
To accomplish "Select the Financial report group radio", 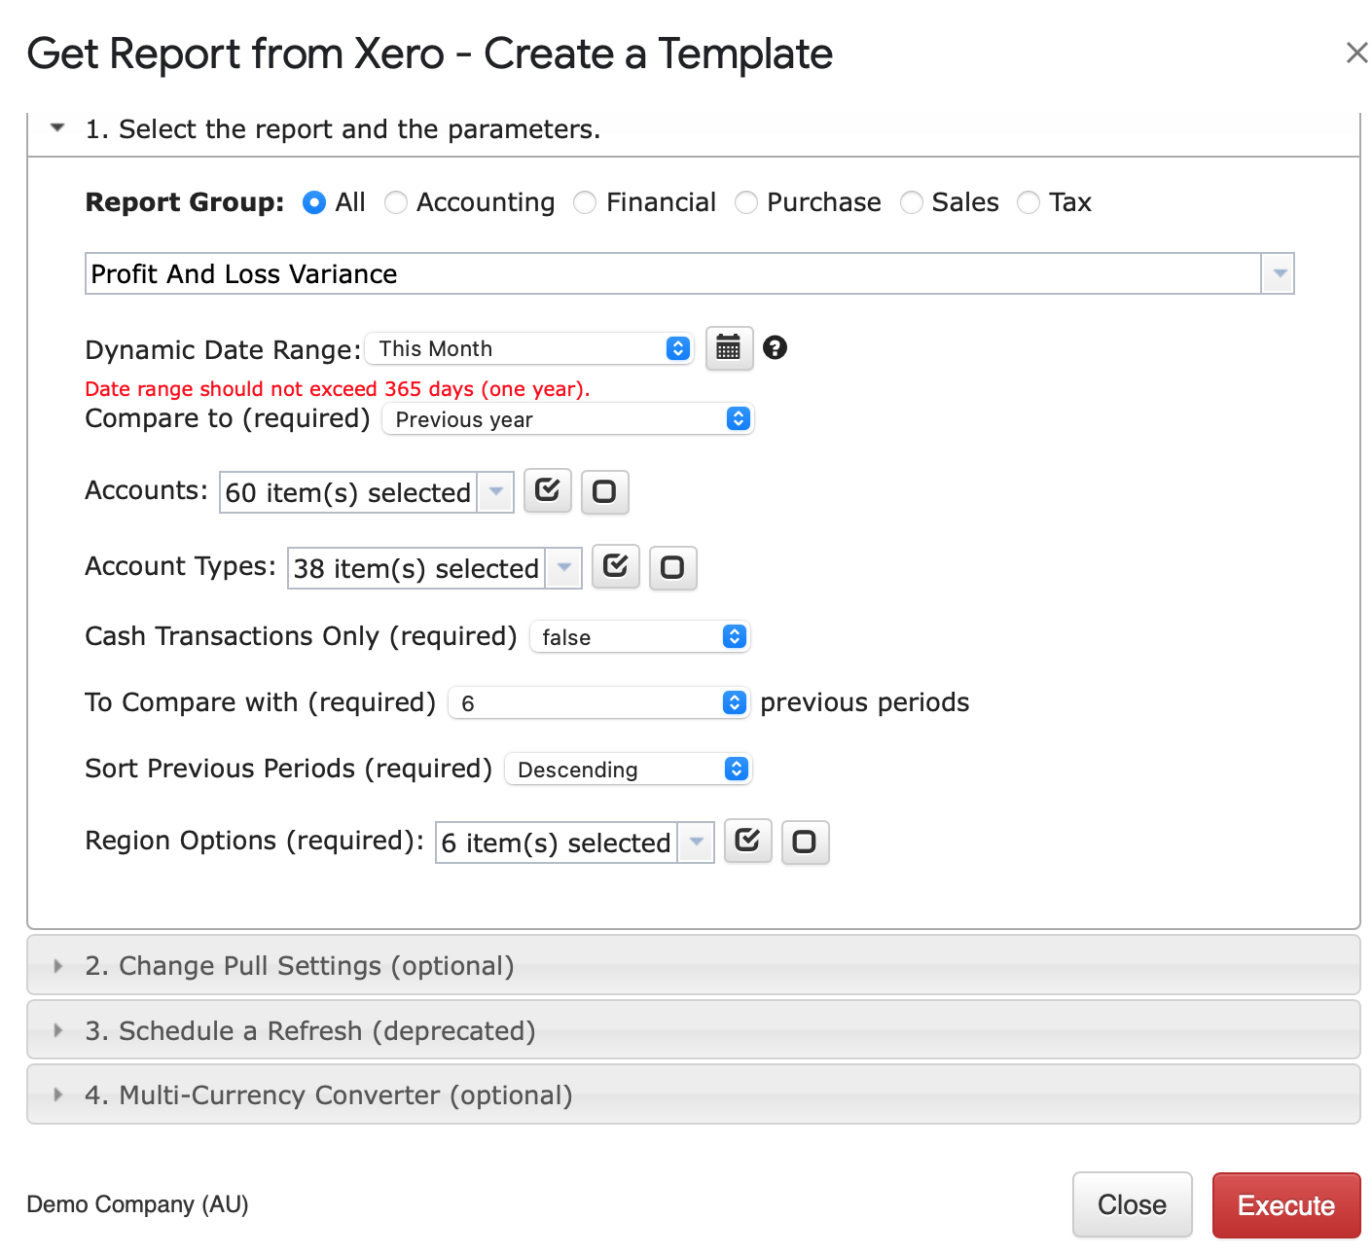I will (585, 202).
